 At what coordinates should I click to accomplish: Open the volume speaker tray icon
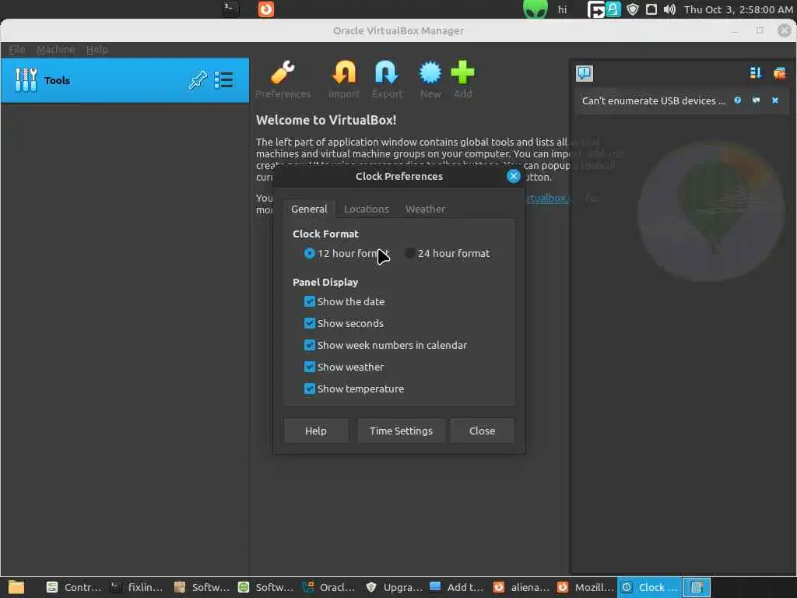click(669, 9)
